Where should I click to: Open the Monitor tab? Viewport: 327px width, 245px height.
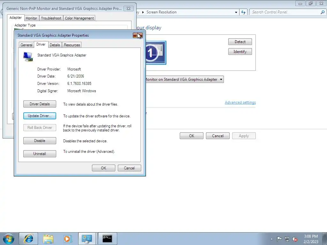click(x=31, y=18)
